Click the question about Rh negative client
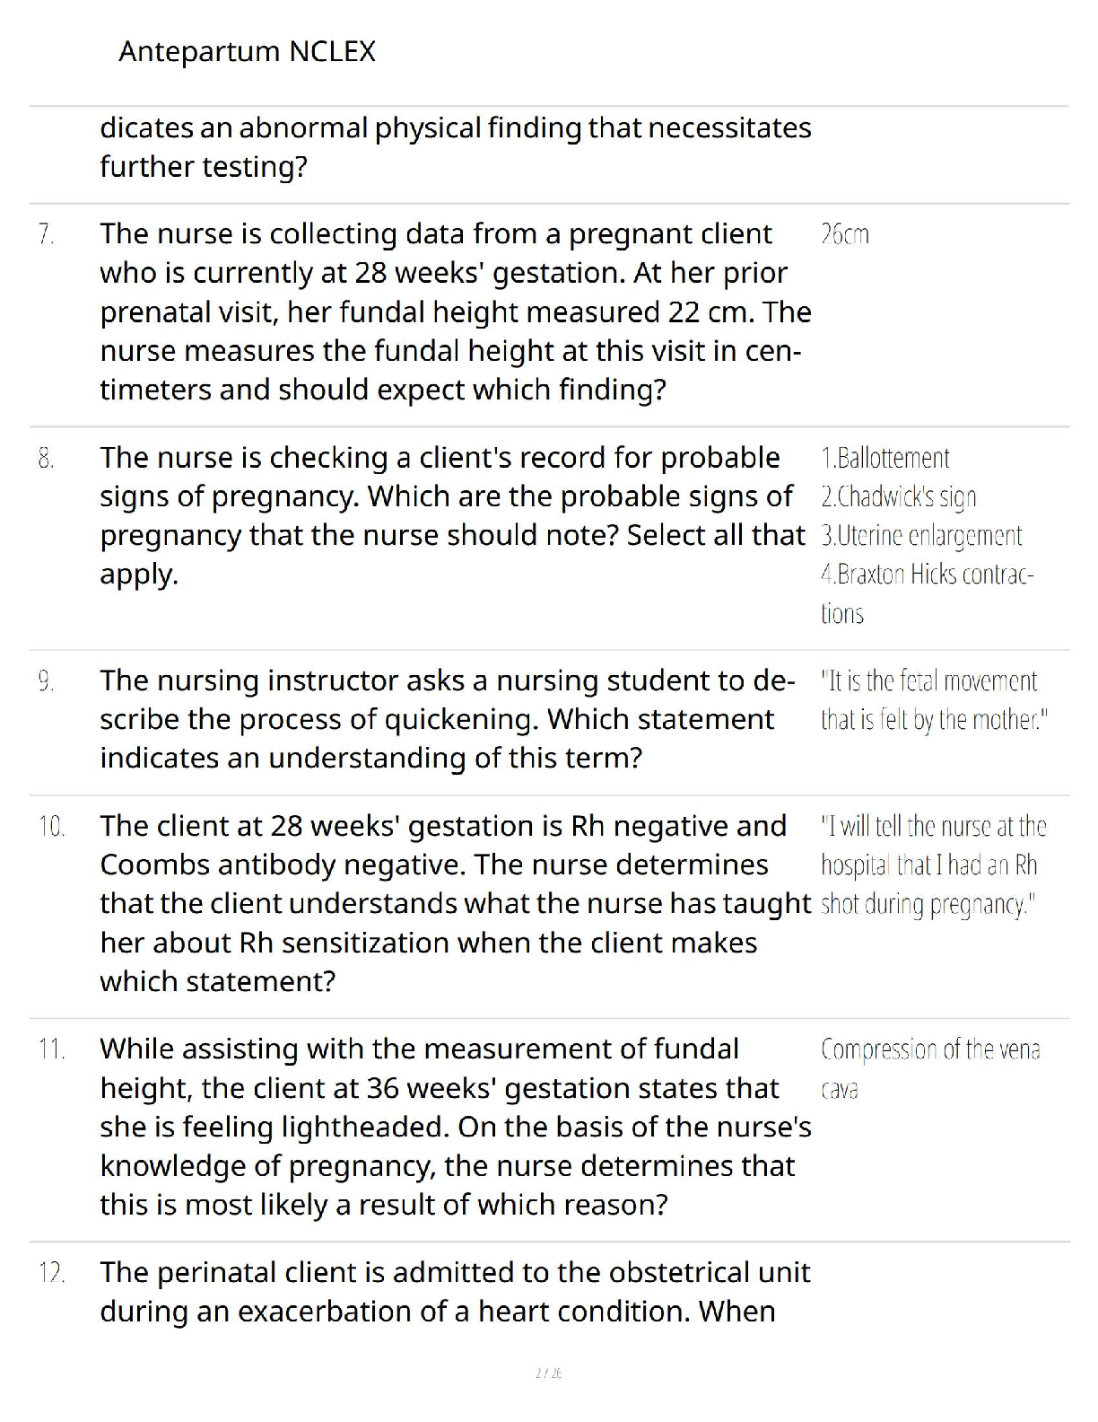Viewport: 1098px width, 1422px height. [455, 903]
